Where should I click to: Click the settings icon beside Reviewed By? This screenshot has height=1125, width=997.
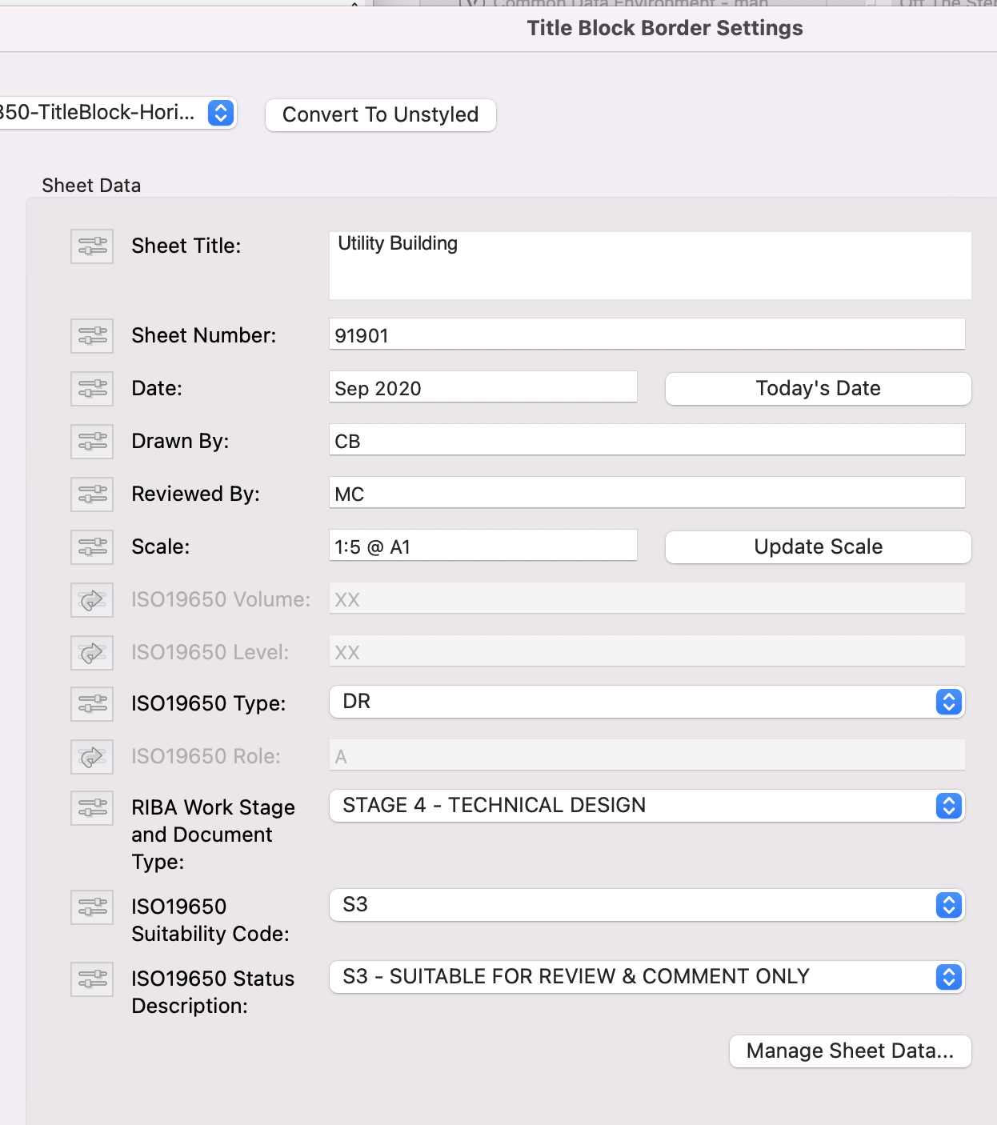[x=92, y=494]
